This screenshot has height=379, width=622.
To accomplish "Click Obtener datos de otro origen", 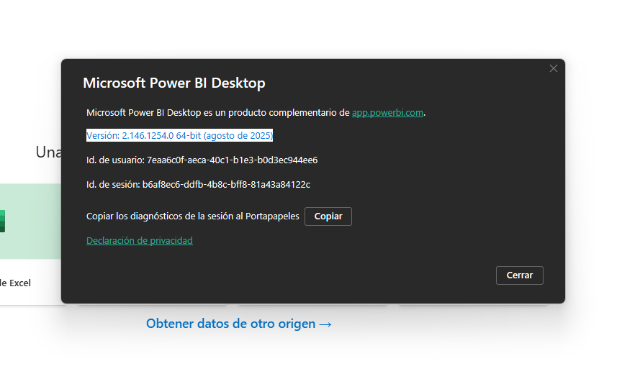I will tap(238, 324).
